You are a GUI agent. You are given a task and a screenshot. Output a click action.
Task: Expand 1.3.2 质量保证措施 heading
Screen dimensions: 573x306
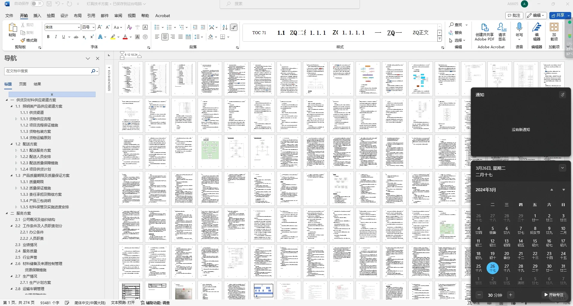[x=16, y=188]
